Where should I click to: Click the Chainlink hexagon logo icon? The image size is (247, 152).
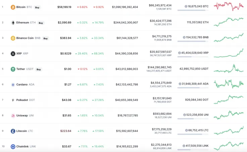pos(13,146)
